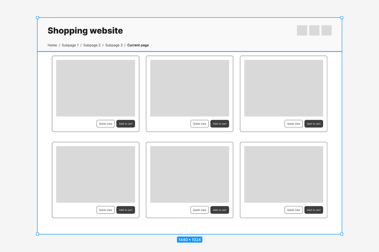Select Subpage 2 in the breadcrumb trail
379x252 pixels.
[91, 45]
